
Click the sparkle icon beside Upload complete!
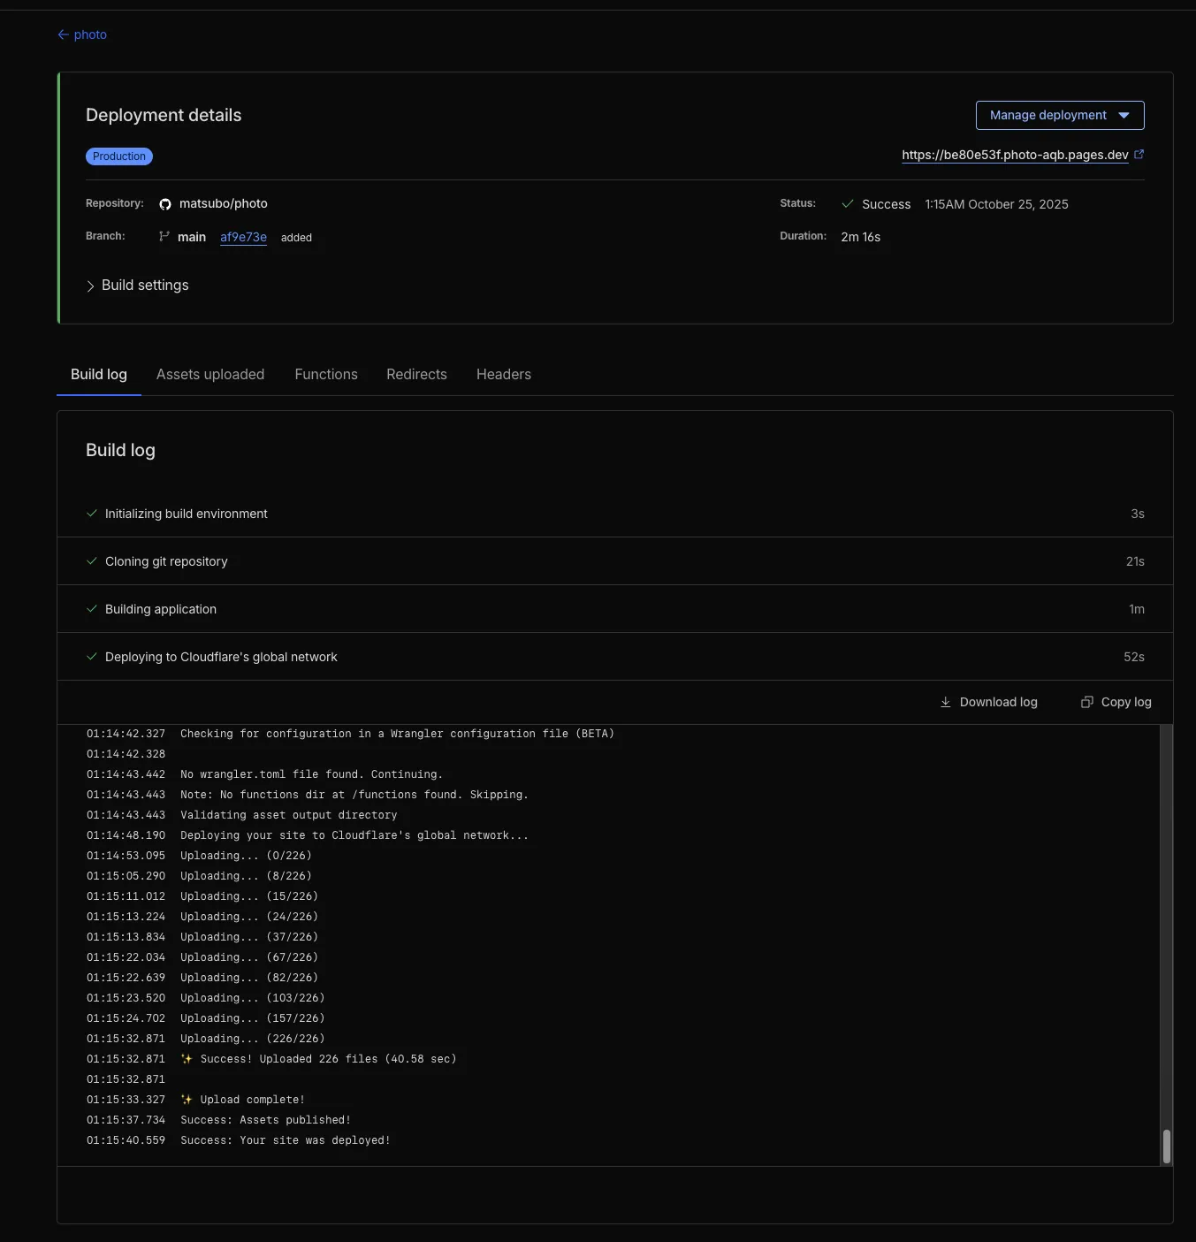point(187,1100)
